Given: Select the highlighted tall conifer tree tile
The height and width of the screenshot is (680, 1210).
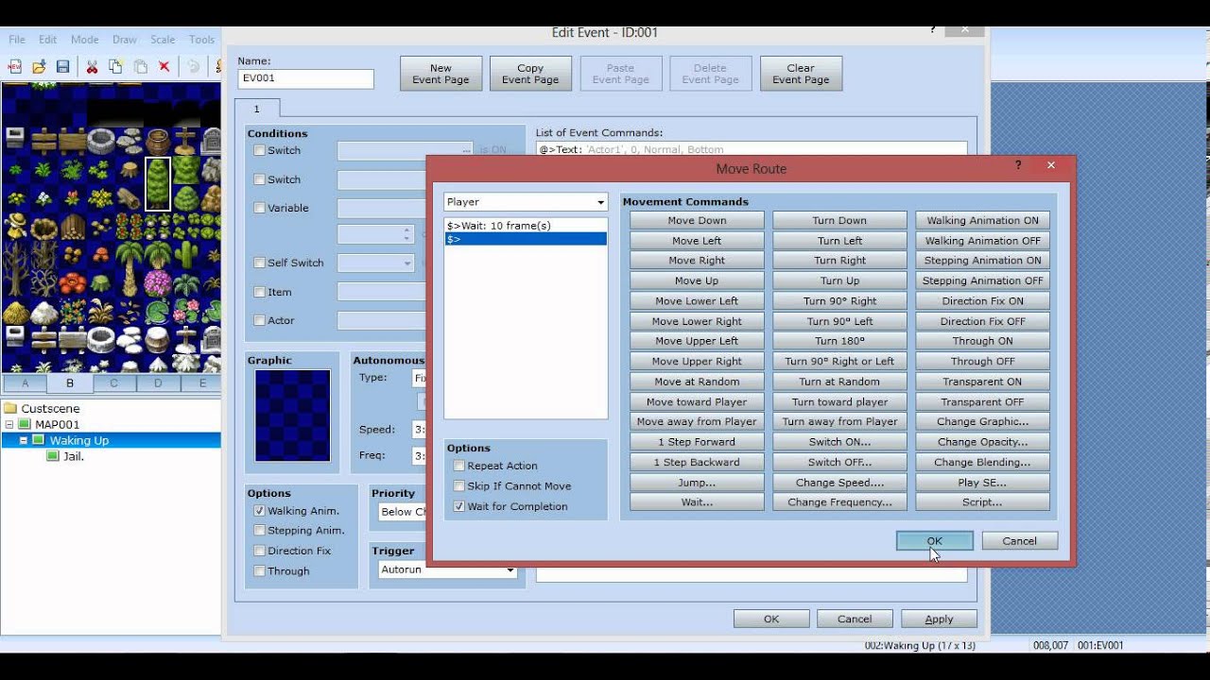Looking at the screenshot, I should [158, 184].
